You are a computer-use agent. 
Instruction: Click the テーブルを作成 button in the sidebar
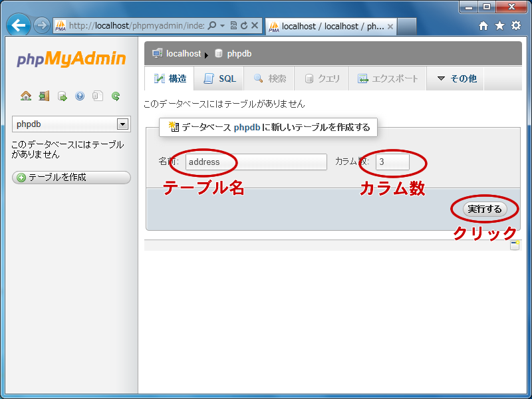click(x=71, y=178)
